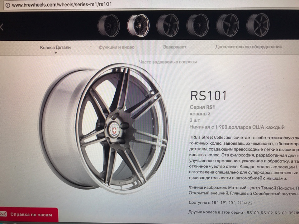Screen dimensions: 299x224
Task: Click the envelope icon on red button
Action: [3, 214]
